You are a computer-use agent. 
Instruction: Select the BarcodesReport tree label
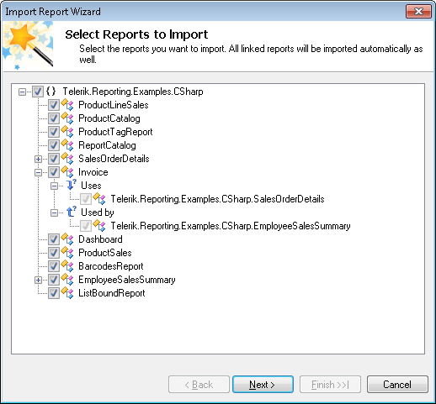(x=111, y=266)
